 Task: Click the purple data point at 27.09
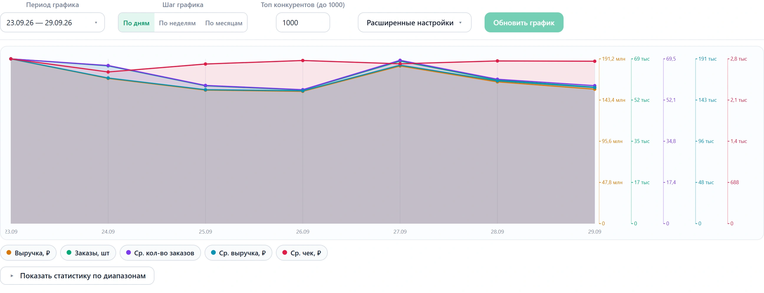[x=400, y=60]
